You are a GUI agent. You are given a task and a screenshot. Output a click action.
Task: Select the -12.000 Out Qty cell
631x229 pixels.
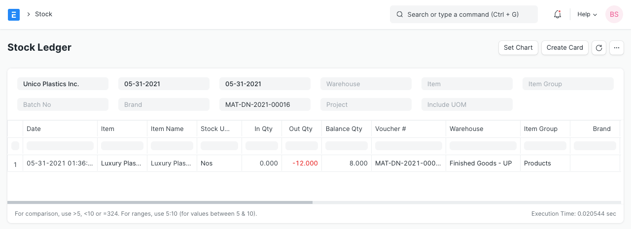pos(301,163)
